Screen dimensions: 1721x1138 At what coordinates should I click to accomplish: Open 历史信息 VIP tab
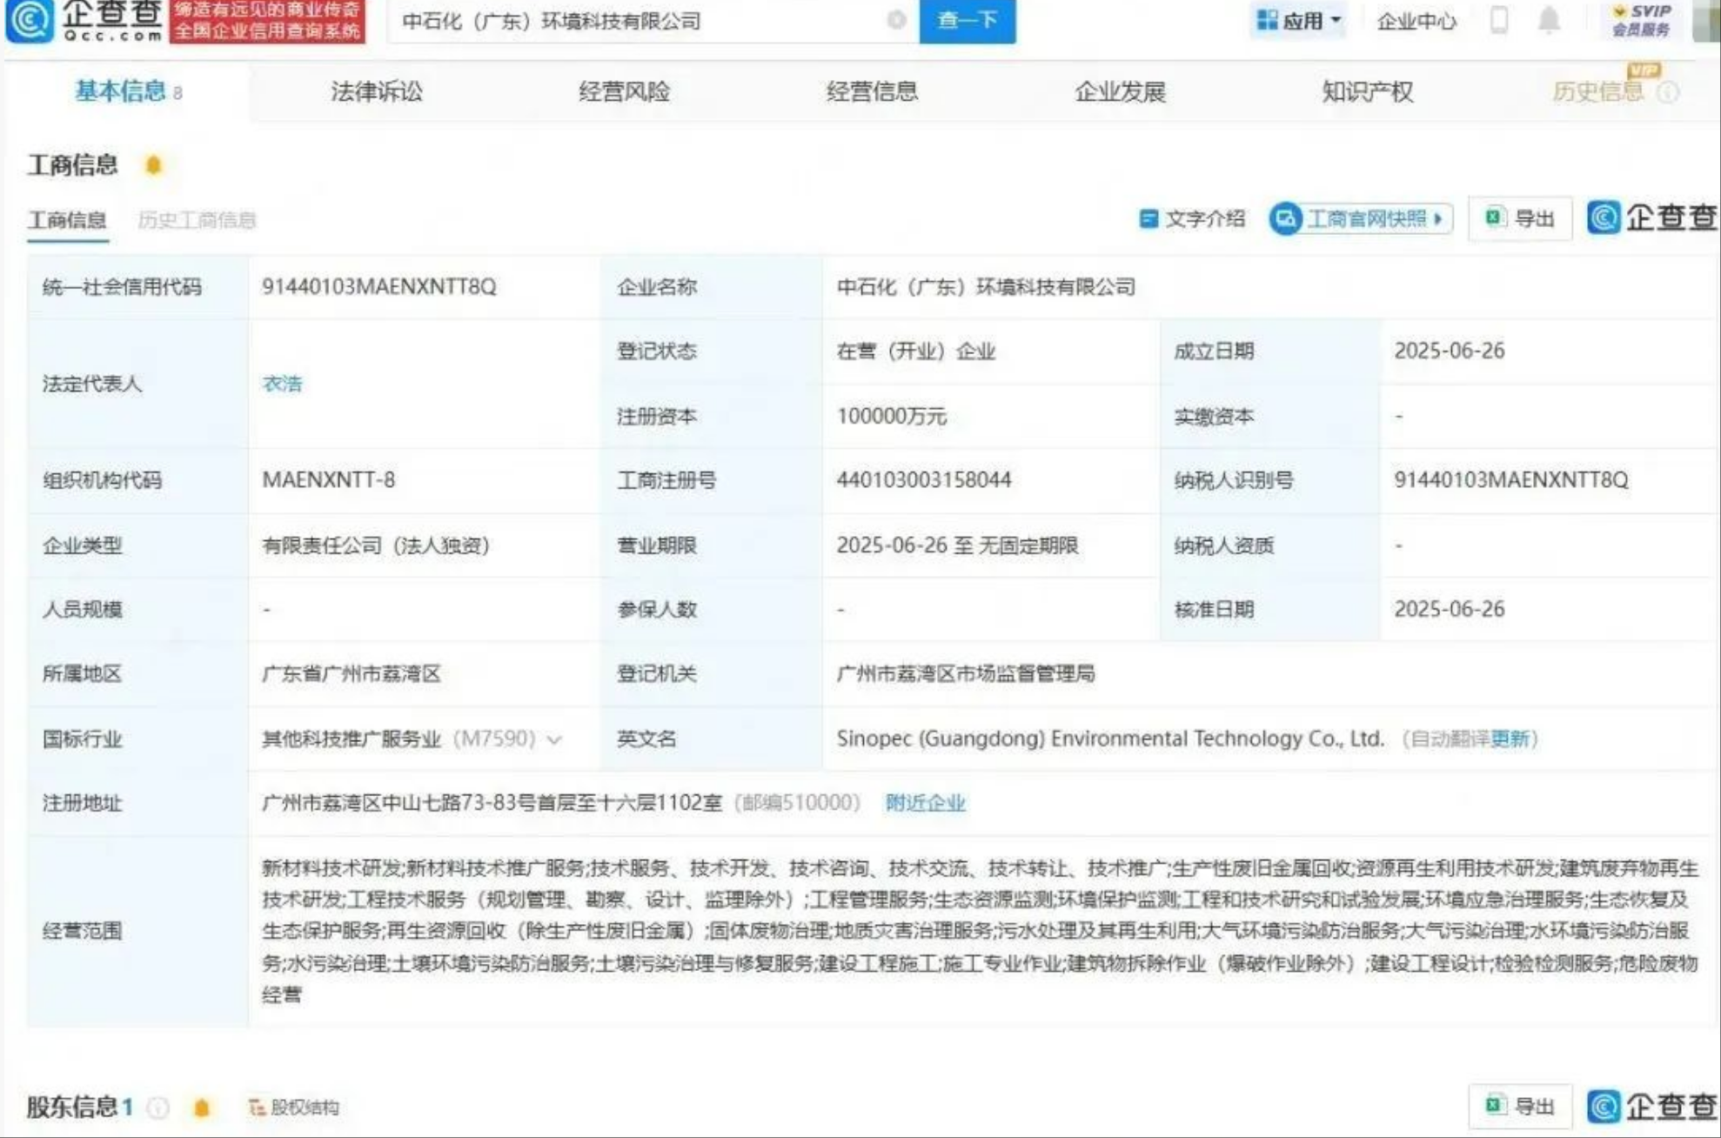(1598, 90)
